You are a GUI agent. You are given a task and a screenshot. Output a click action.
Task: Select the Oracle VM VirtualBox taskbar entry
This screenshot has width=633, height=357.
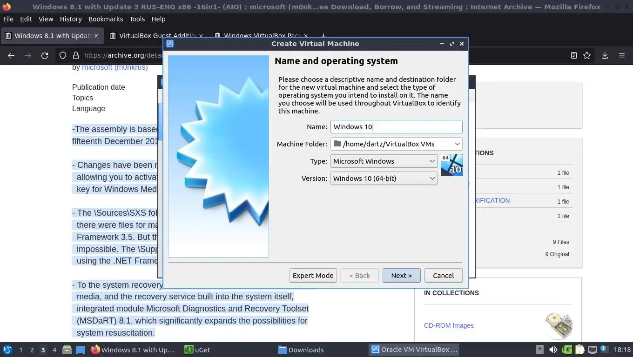coord(414,350)
